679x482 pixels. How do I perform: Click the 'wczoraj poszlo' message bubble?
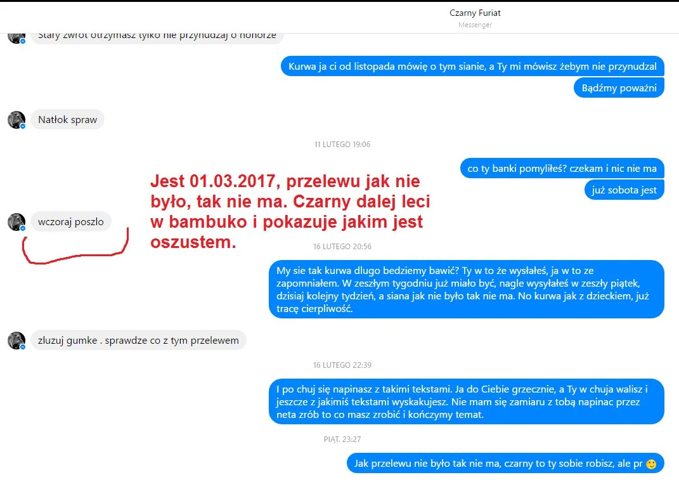pos(70,222)
